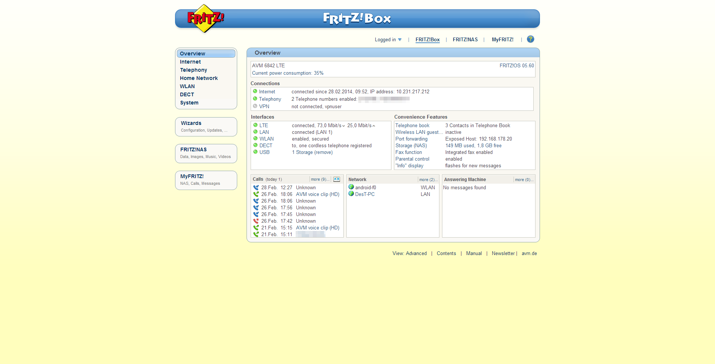Open the FRITZ!NAS sidebar panel
Image resolution: width=715 pixels, height=364 pixels.
(206, 153)
